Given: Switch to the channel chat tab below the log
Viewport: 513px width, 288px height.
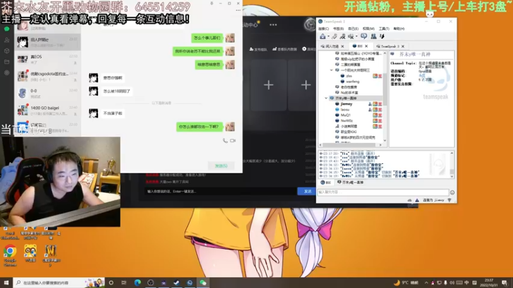Looking at the screenshot, I should tap(350, 182).
